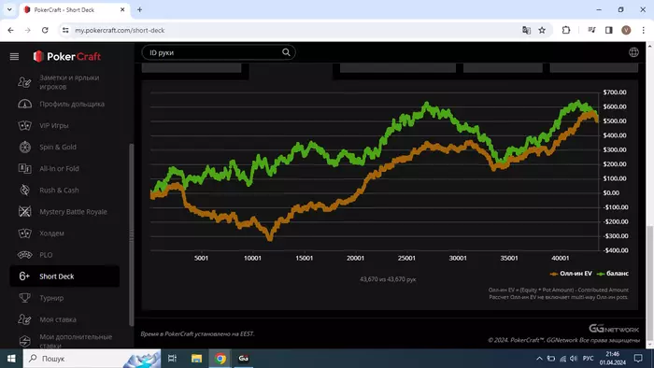The width and height of the screenshot is (654, 368).
Task: Open the hamburger menu in PokerCraft
Action: point(14,56)
